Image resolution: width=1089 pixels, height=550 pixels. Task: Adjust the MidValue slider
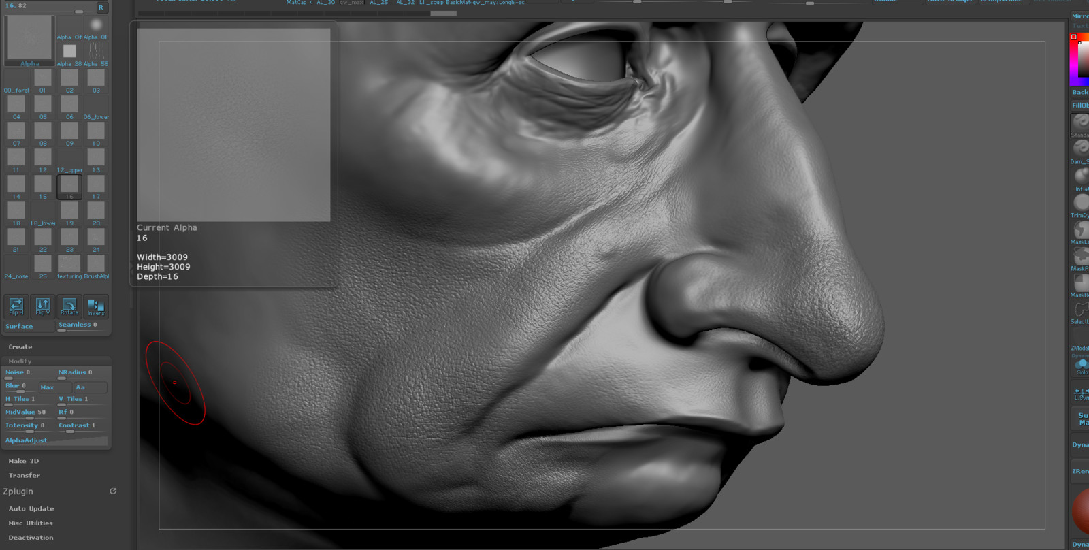click(x=29, y=413)
